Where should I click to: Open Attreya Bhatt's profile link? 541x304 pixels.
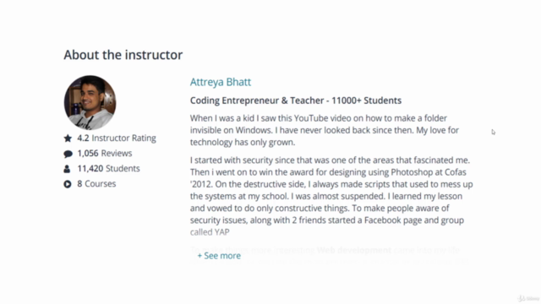pyautogui.click(x=221, y=82)
